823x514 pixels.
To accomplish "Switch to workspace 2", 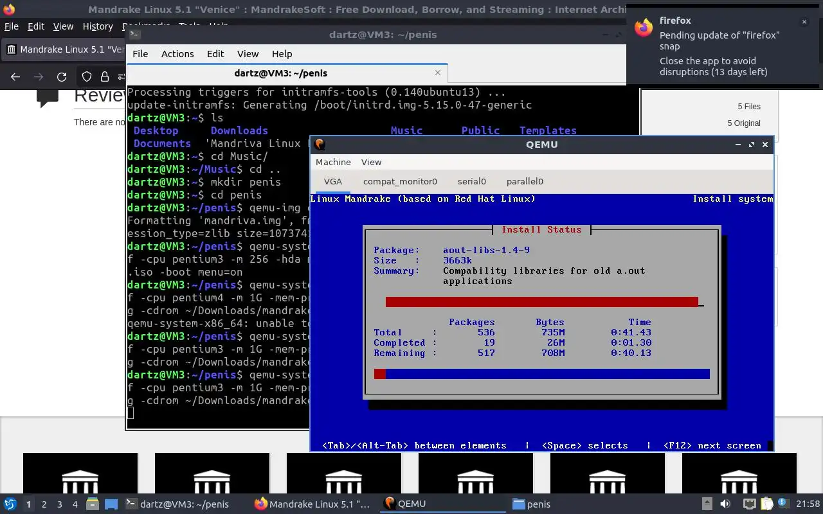I will pos(44,504).
